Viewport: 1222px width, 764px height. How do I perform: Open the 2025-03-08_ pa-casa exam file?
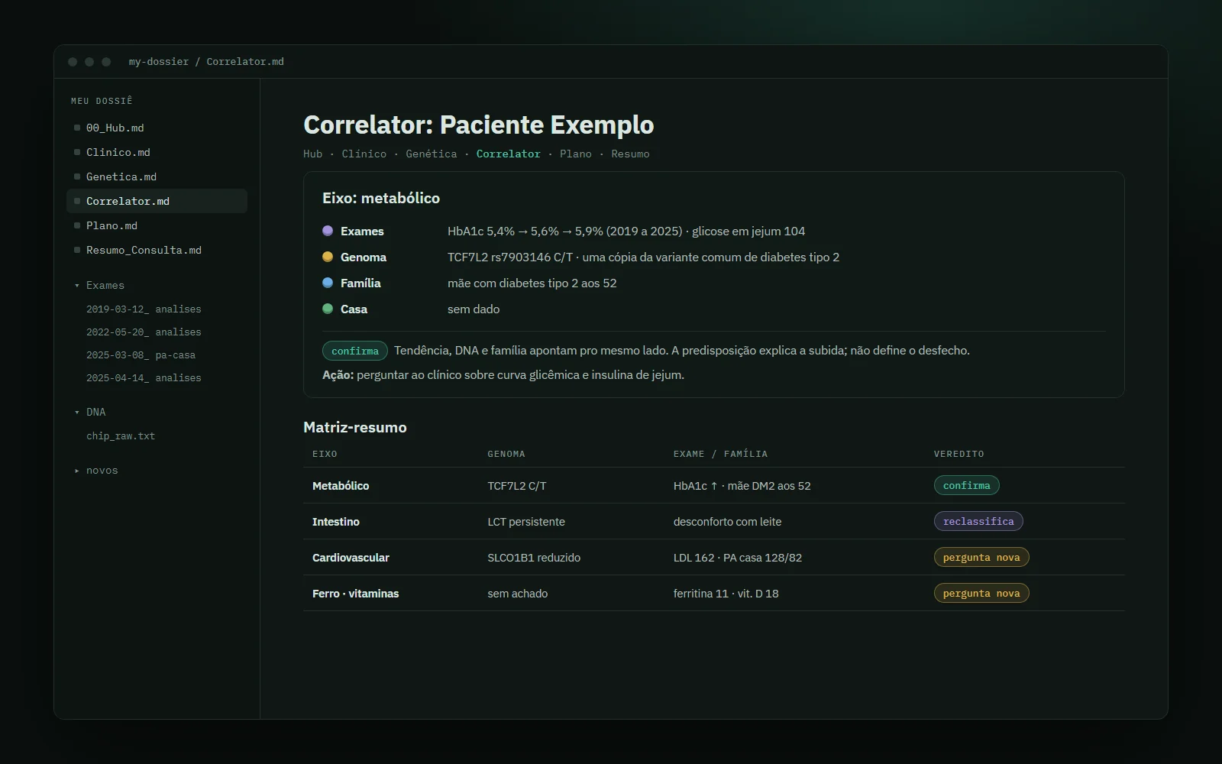[141, 355]
